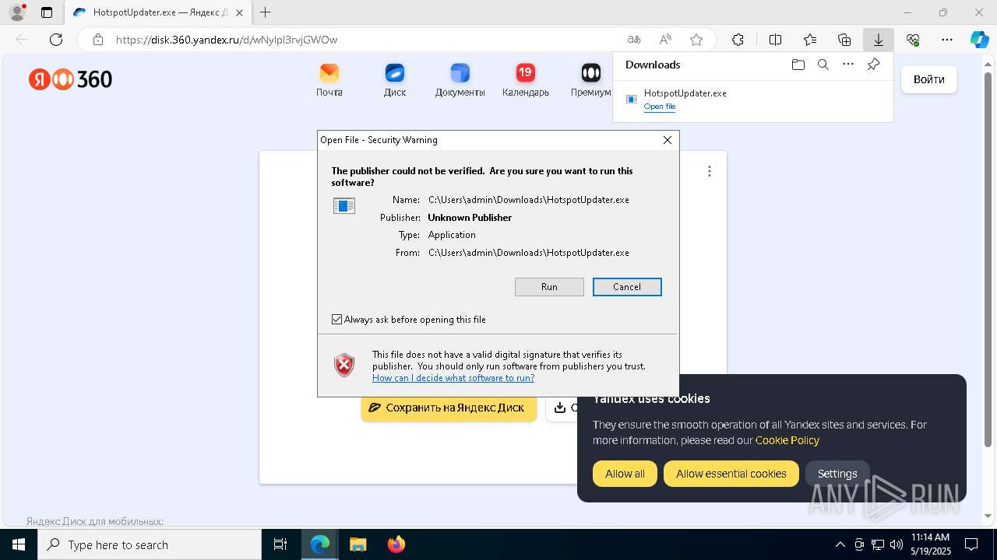Launch the Copilot sidebar icon

(979, 40)
